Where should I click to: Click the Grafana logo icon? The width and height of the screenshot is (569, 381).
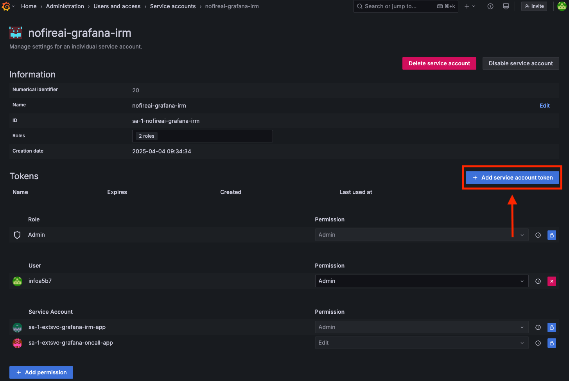click(6, 6)
